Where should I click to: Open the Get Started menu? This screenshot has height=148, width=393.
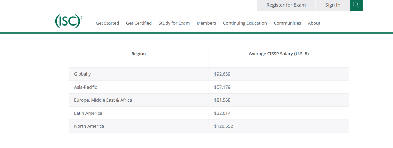click(x=107, y=23)
